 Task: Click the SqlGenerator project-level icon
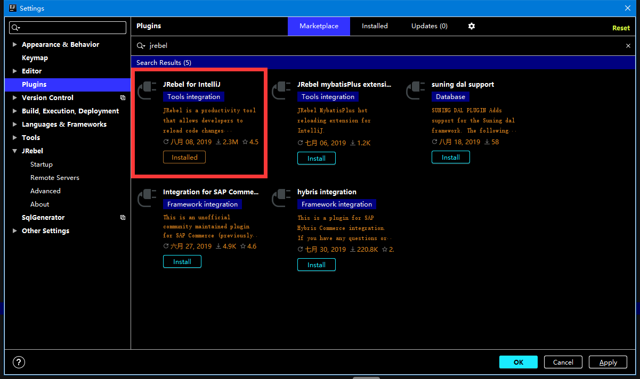point(123,218)
